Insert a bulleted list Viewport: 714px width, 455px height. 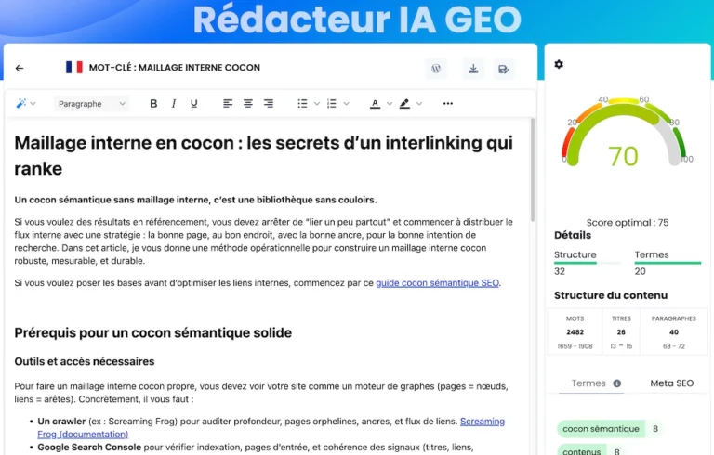click(302, 104)
